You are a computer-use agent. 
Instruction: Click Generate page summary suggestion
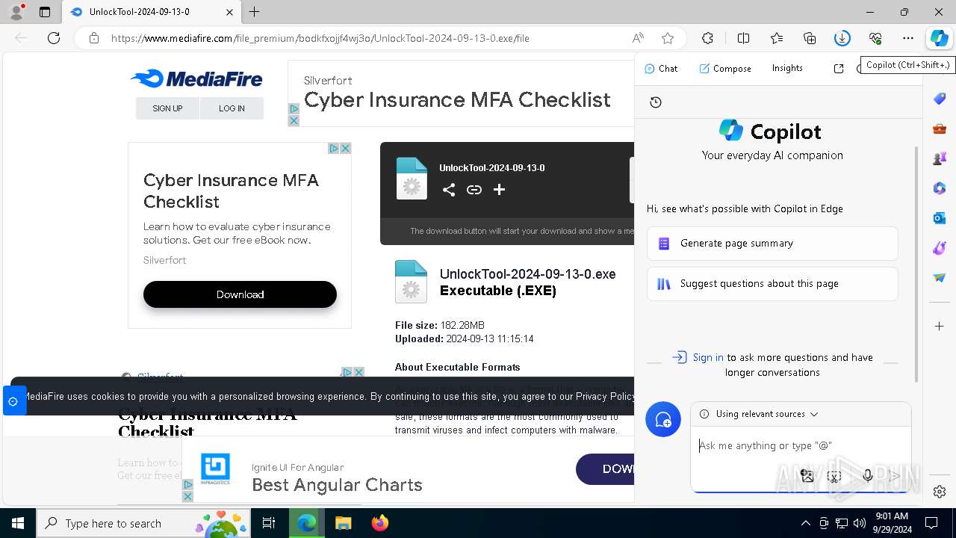(772, 244)
